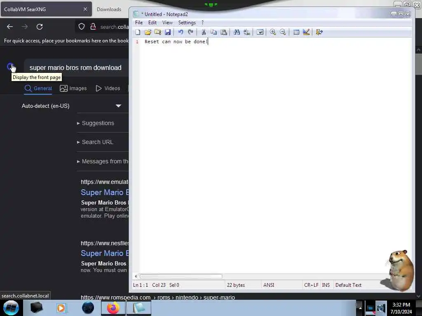Click the Zoom in magnifier icon
Image resolution: width=422 pixels, height=316 pixels.
273,32
